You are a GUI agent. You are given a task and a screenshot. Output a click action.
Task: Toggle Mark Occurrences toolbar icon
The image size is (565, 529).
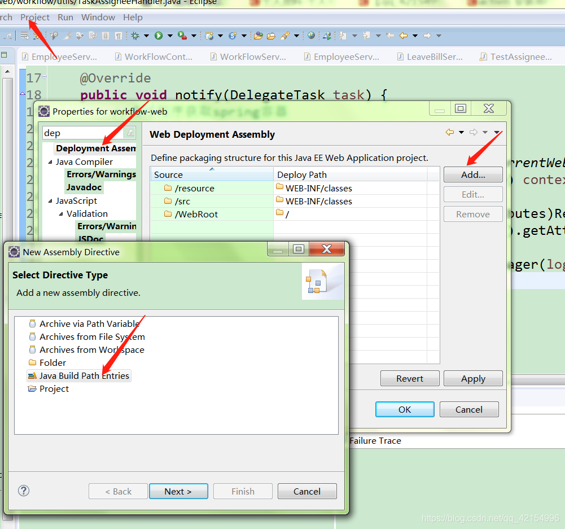pyautogui.click(x=67, y=36)
